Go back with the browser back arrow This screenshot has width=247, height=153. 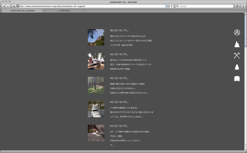[4, 6]
